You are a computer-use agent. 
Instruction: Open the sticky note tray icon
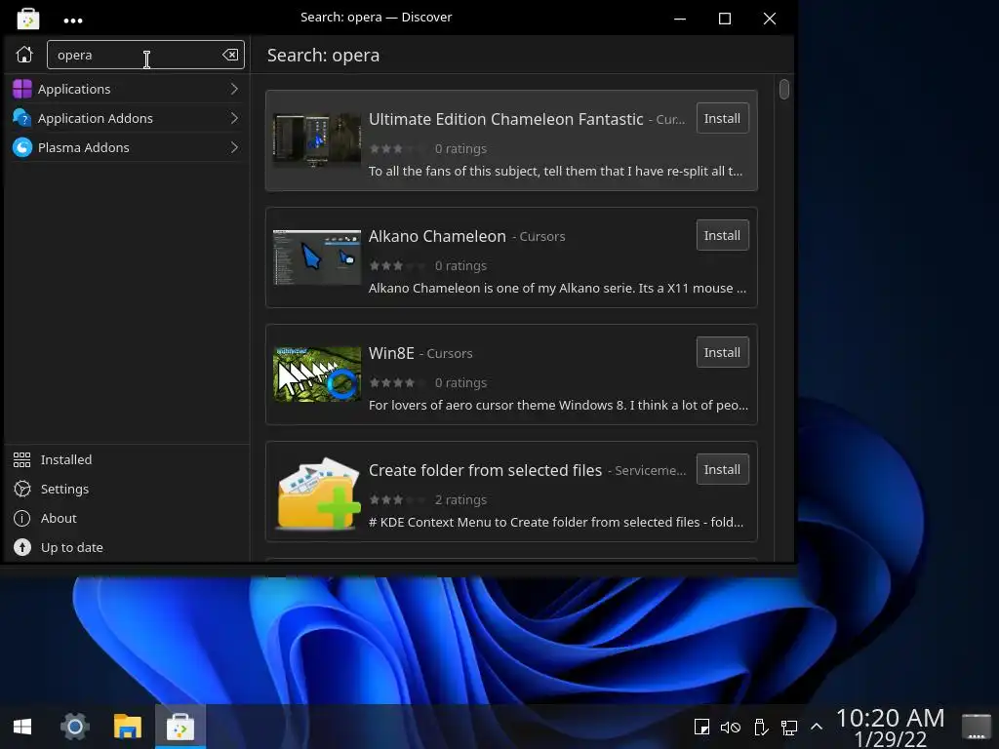[701, 727]
